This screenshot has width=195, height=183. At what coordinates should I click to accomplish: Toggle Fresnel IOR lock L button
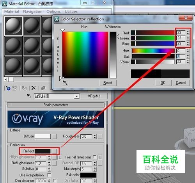tap(100, 157)
